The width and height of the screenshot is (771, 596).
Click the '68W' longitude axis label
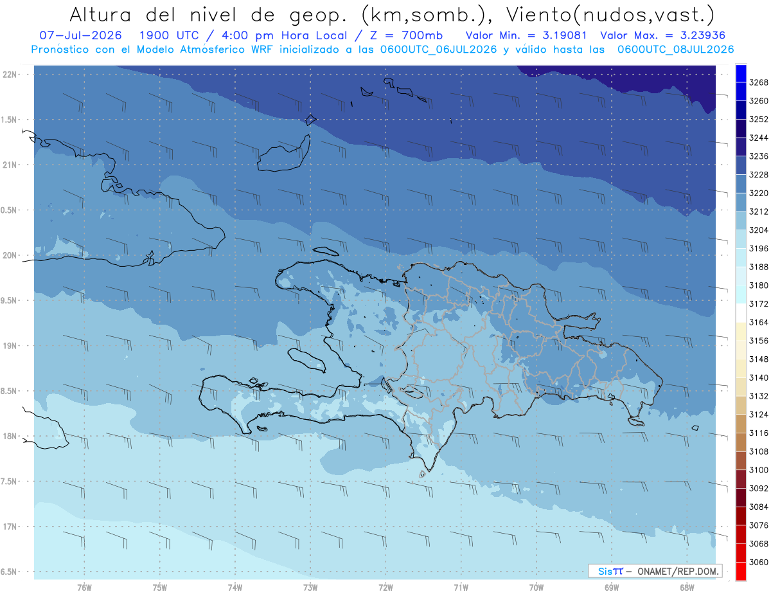687,587
